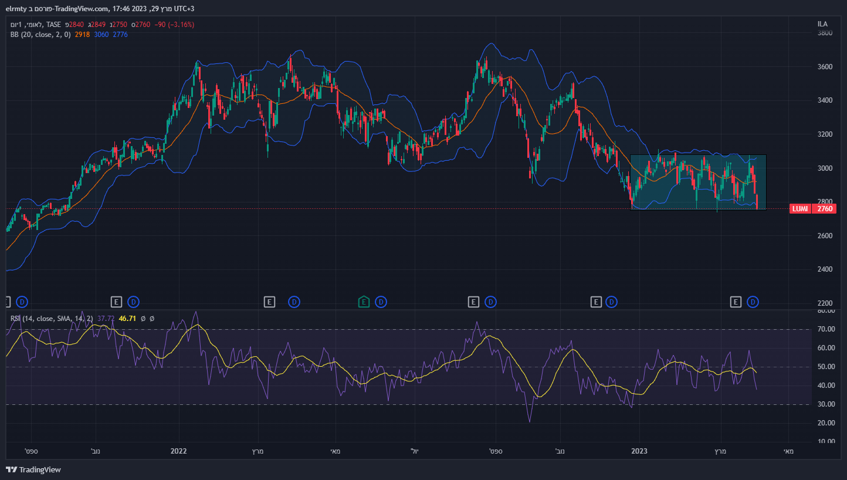Click the orange BB basis value 2918
847x480 pixels.
[82, 35]
